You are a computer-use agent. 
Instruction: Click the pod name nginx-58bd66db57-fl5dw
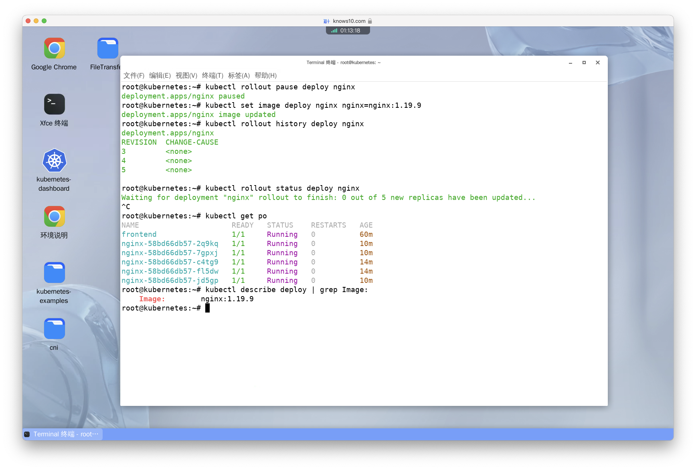point(170,271)
